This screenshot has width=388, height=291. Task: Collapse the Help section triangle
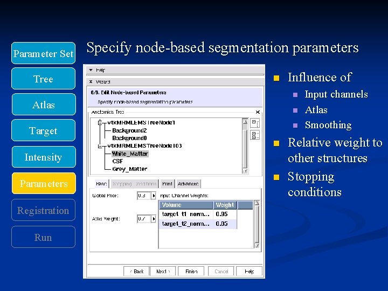click(x=91, y=70)
